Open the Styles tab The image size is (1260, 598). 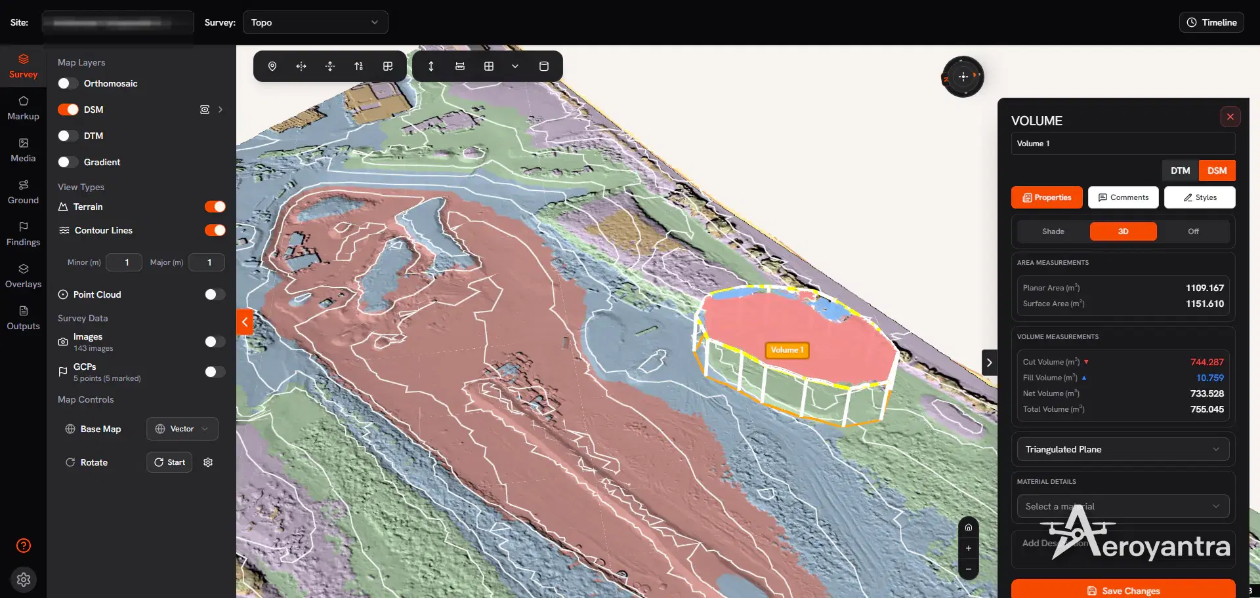click(x=1200, y=197)
